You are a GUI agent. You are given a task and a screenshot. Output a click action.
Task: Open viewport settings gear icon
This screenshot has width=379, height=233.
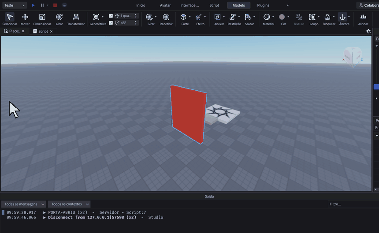point(368,31)
